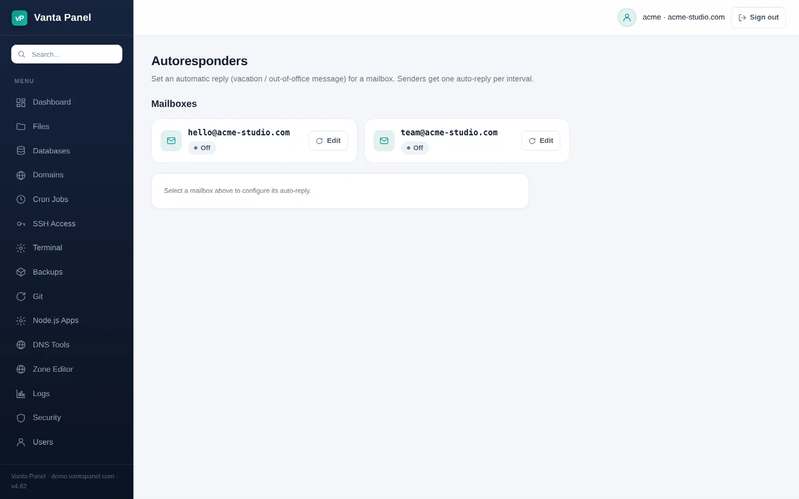The image size is (799, 499).
Task: Click 'Select a mailbox above' hint text
Action: point(237,191)
